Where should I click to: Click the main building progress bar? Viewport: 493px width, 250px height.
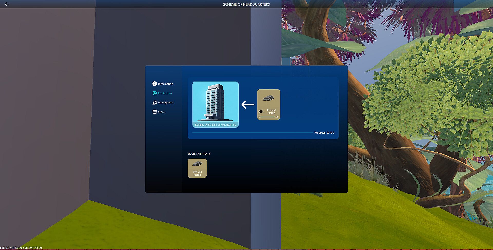pyautogui.click(x=252, y=133)
